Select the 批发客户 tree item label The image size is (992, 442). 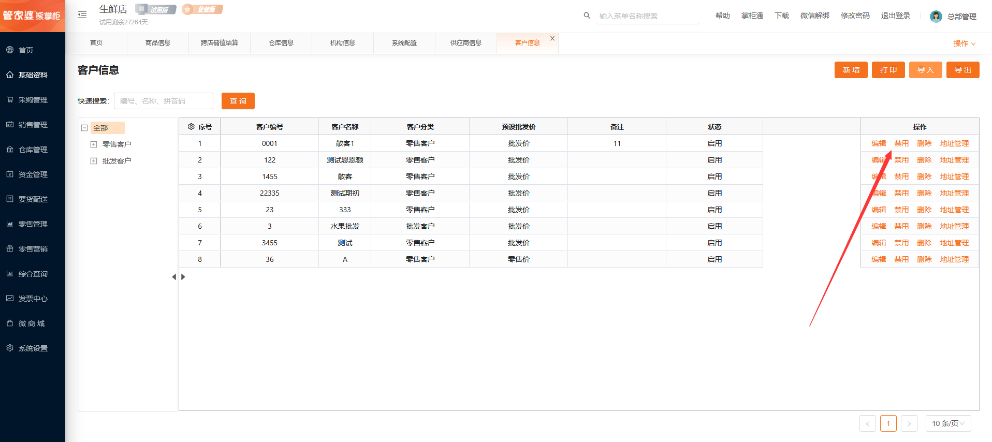(117, 161)
